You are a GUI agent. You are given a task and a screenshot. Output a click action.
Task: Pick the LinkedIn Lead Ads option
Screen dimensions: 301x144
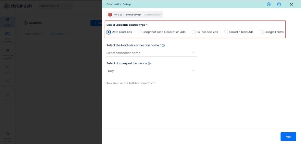click(x=226, y=32)
